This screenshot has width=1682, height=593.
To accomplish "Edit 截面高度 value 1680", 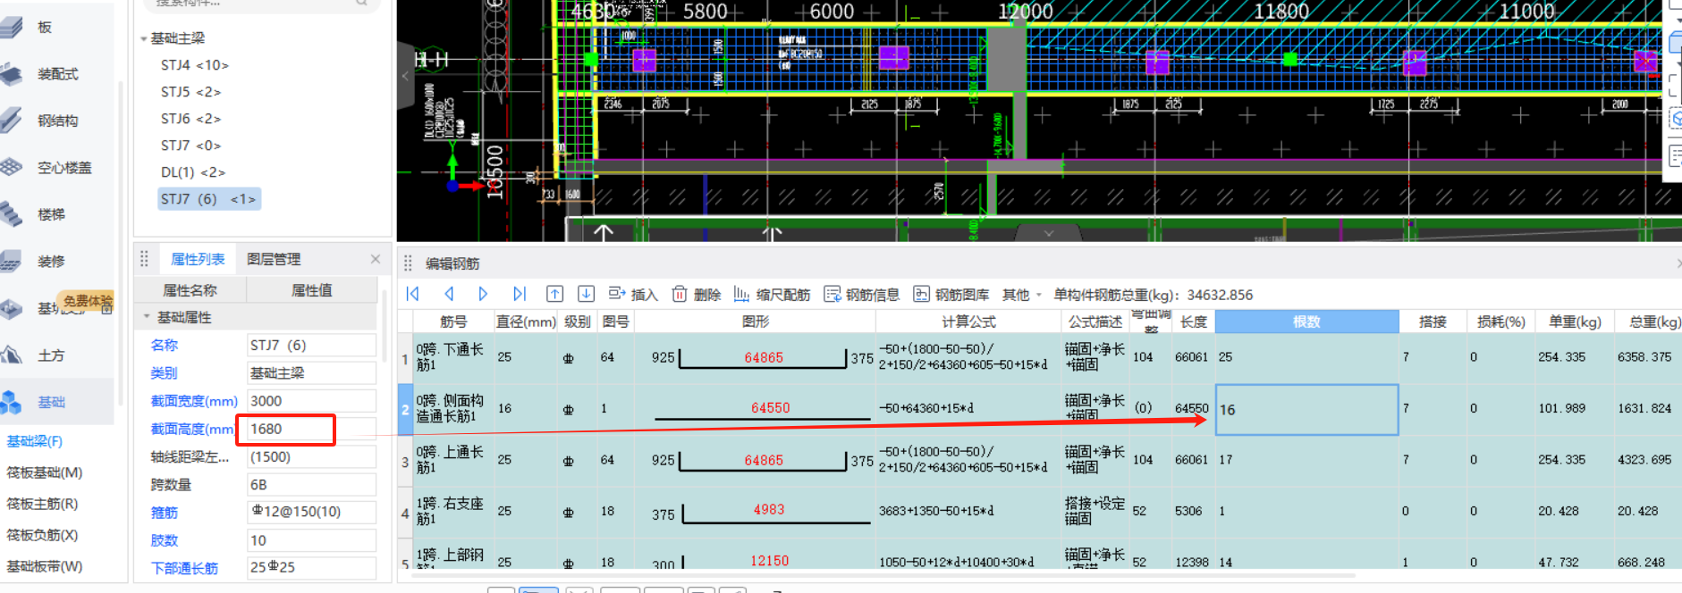I will click(311, 429).
